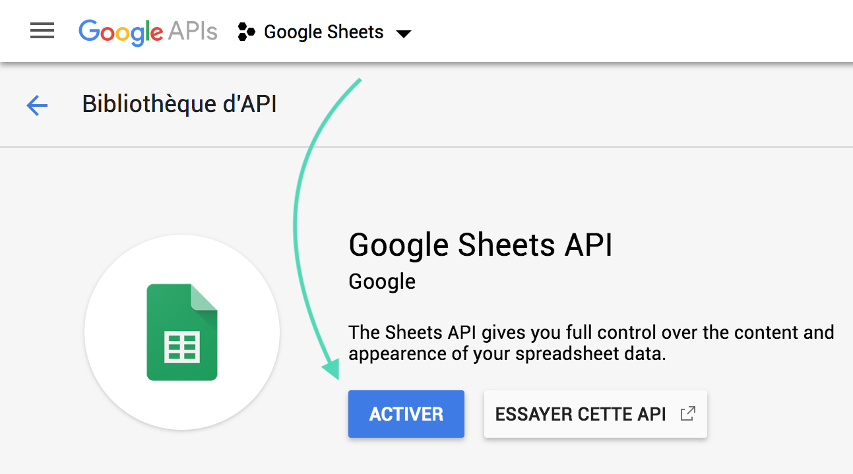Click the colored word Google in the logo
The image size is (853, 474).
coord(121,32)
